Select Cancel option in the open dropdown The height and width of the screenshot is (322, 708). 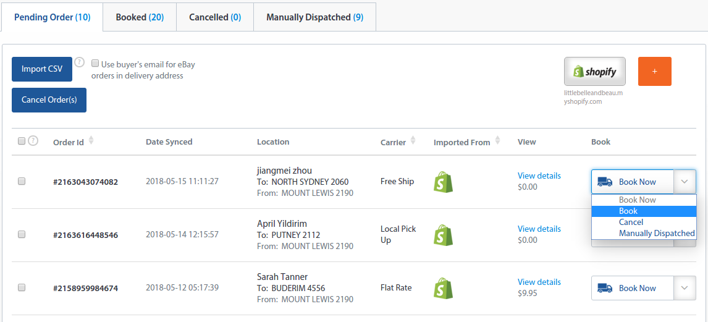pos(631,222)
